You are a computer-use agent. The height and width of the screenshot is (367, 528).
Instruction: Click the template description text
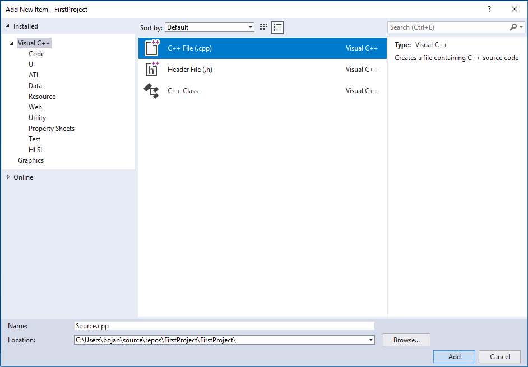[x=456, y=58]
